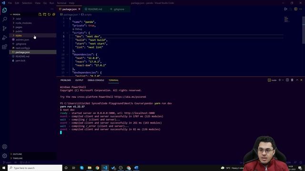Click the Debug code lens above scripts

(x=77, y=29)
